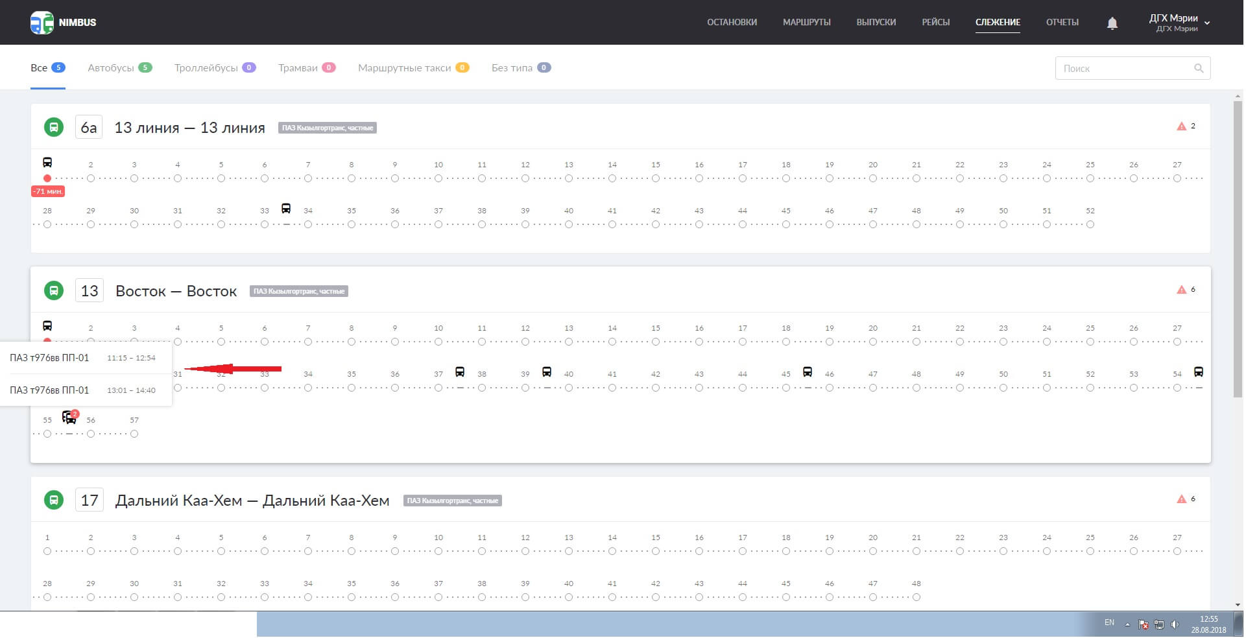Click the grouped buses icon with badge 2
This screenshot has width=1246, height=638.
click(69, 417)
